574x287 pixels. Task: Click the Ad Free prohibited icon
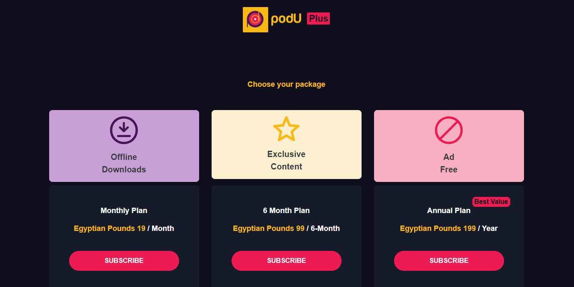pos(449,130)
